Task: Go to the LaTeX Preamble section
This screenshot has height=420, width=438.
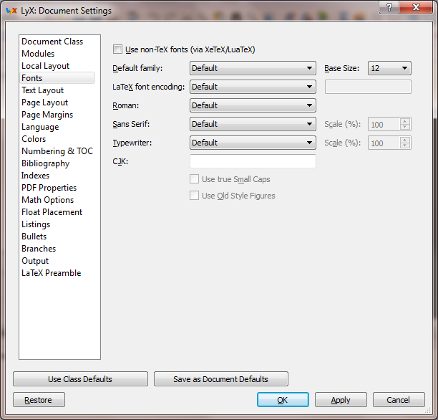Action: pos(52,273)
